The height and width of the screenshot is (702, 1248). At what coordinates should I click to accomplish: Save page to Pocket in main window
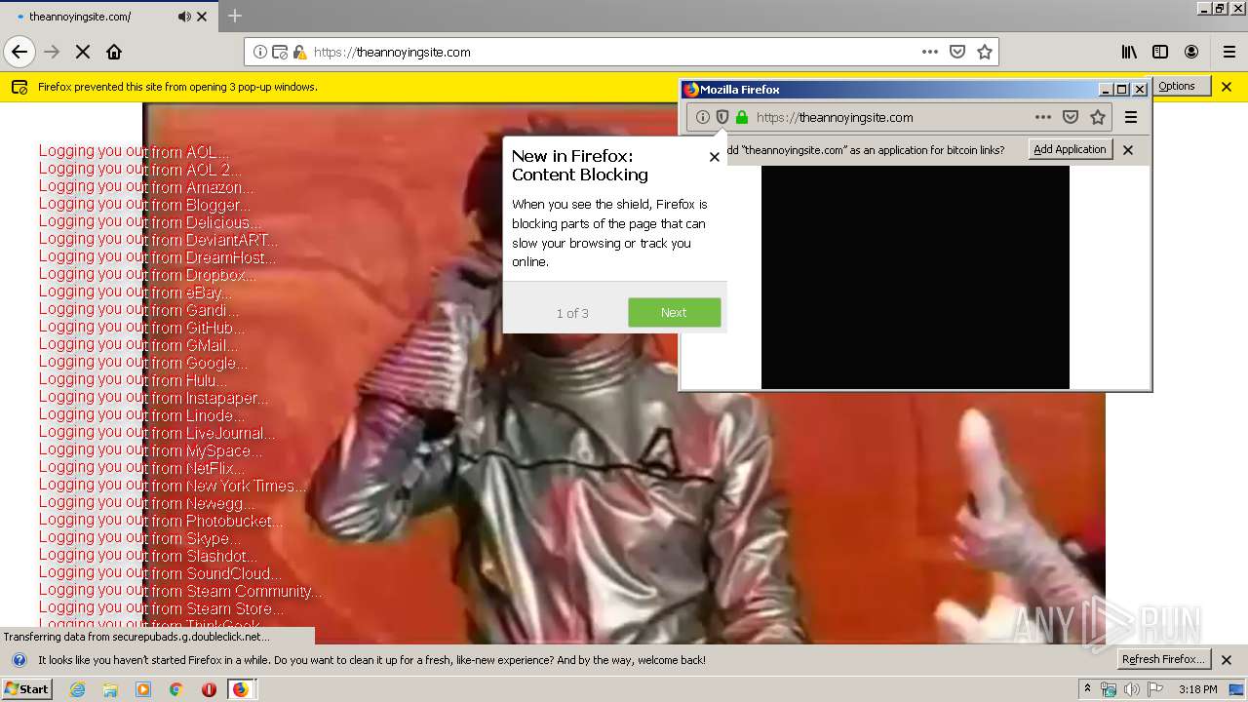point(957,52)
